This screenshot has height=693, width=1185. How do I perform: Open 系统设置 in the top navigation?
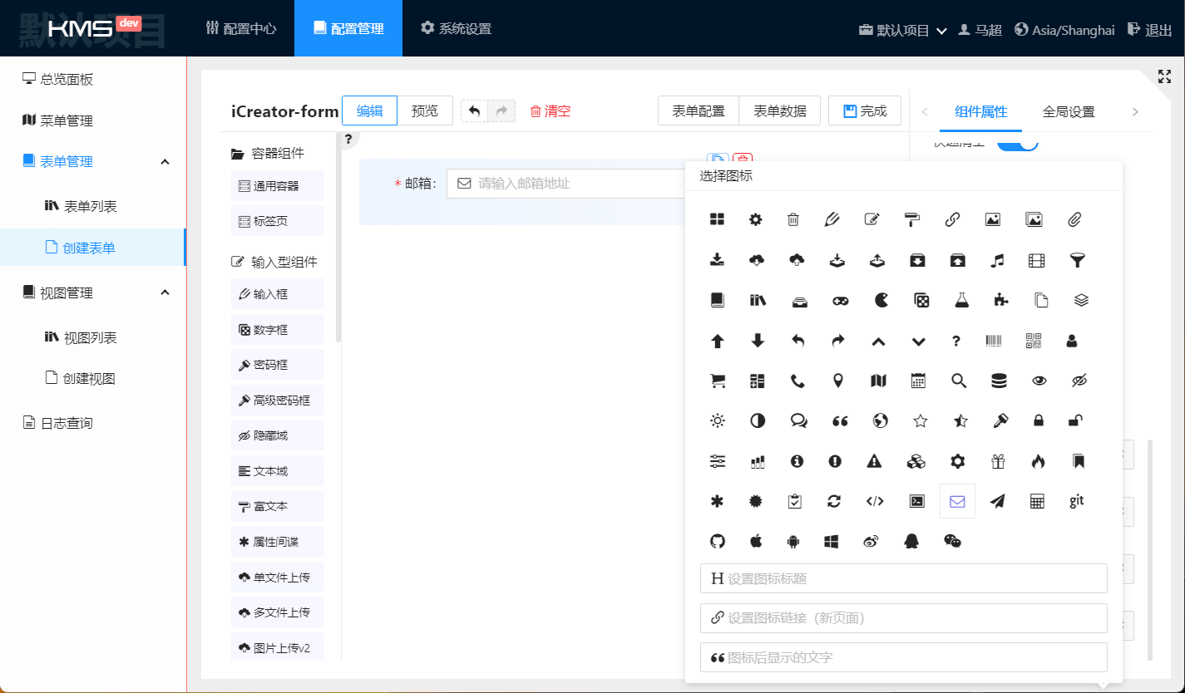456,28
